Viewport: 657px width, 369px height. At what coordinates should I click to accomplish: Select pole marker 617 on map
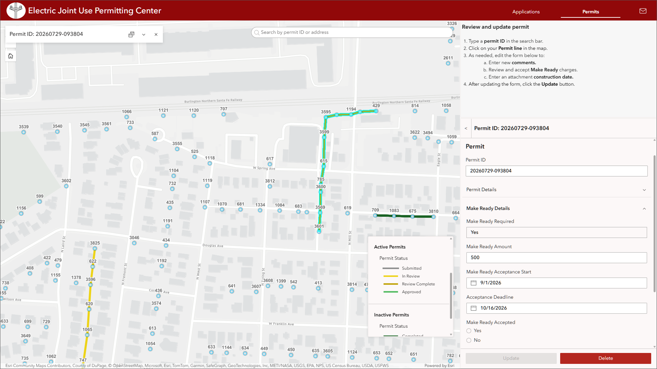(270, 164)
